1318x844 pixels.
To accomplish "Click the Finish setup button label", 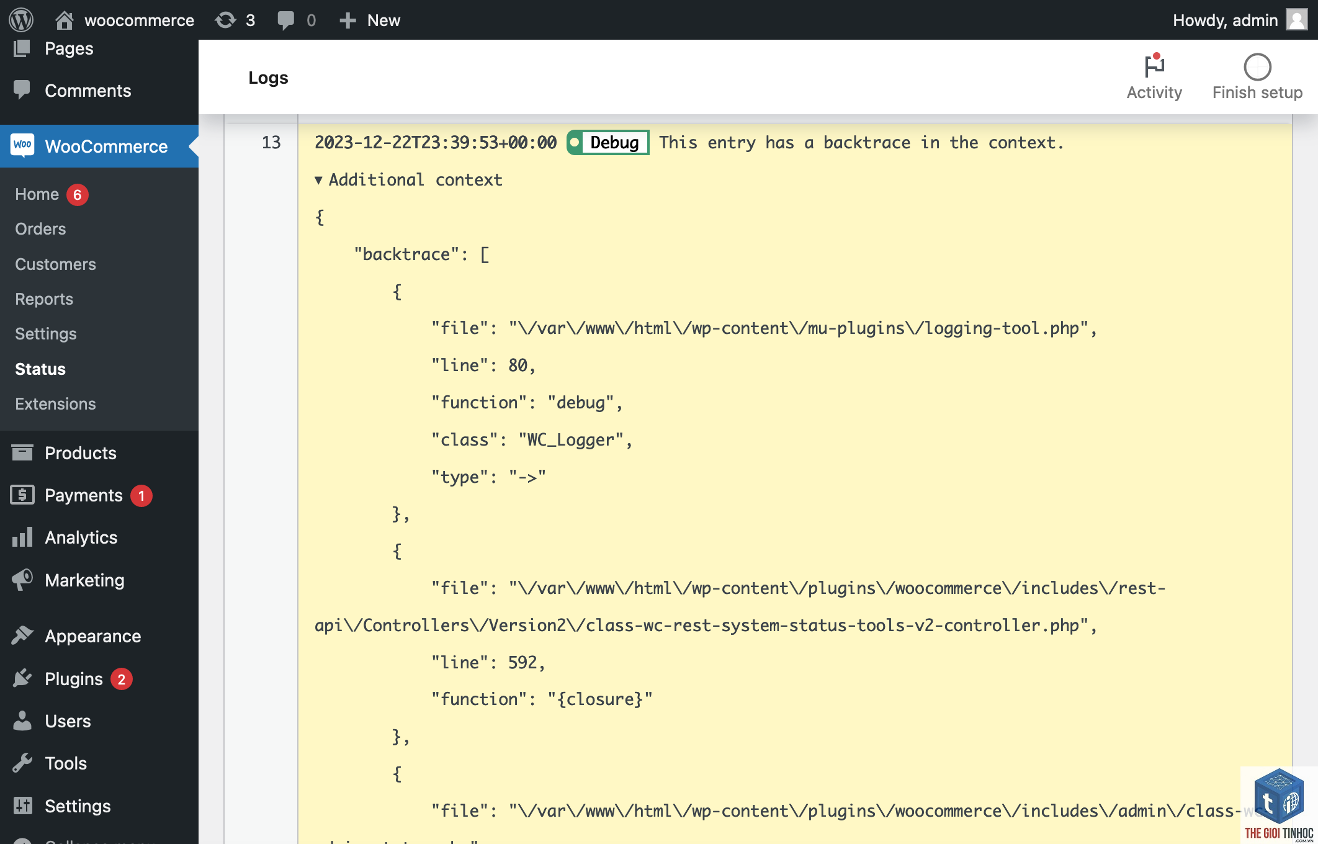I will (x=1257, y=92).
